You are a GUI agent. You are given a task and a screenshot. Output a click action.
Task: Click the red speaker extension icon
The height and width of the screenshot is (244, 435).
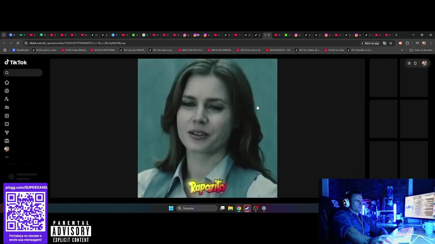click(x=400, y=43)
